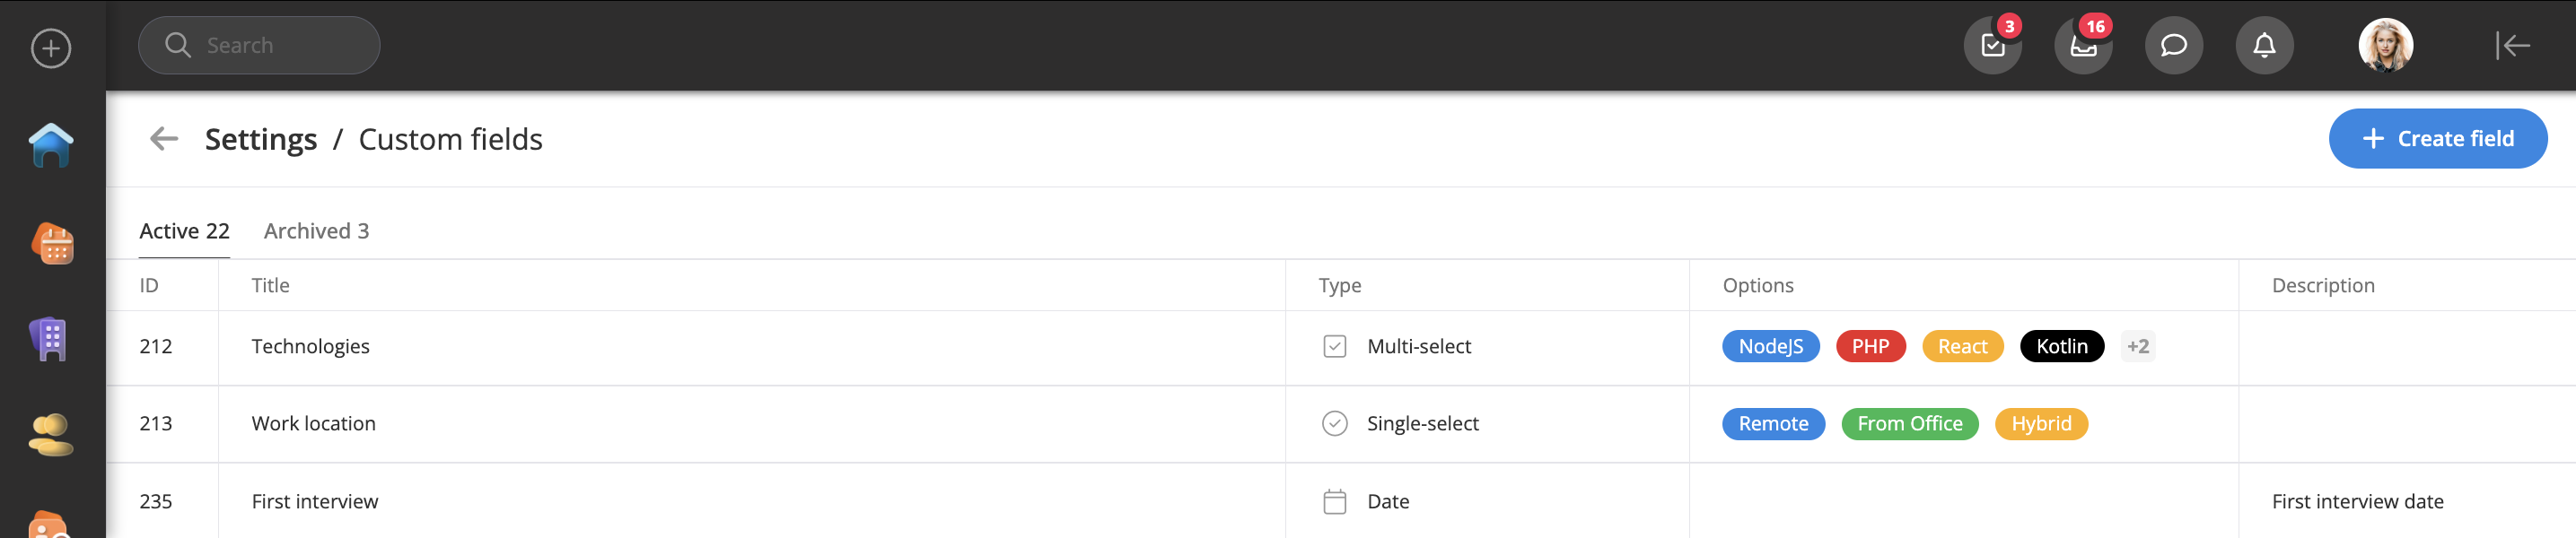Image resolution: width=2576 pixels, height=538 pixels.
Task: Click the blue NodeJS option tag
Action: pos(1770,346)
